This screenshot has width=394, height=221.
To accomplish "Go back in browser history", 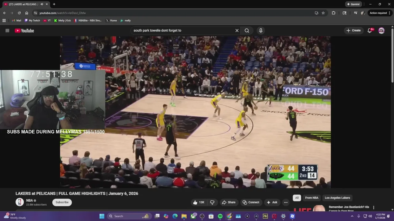I will point(4,13).
